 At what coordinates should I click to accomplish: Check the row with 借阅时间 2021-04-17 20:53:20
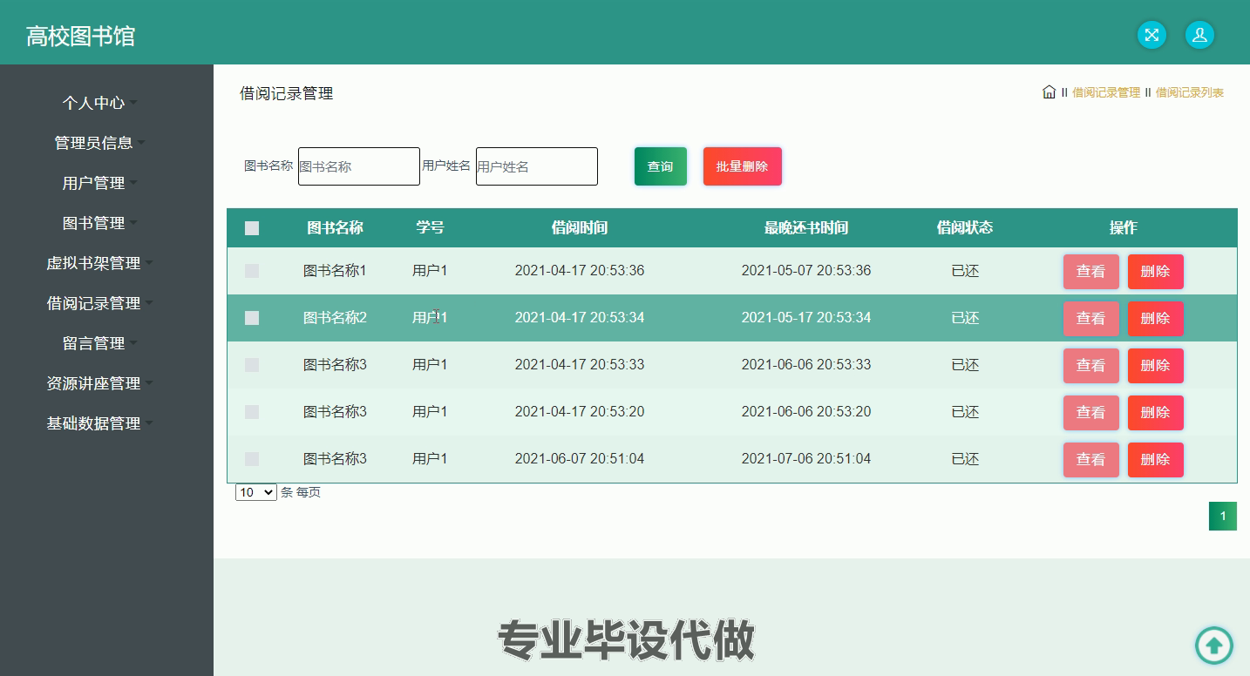point(252,412)
